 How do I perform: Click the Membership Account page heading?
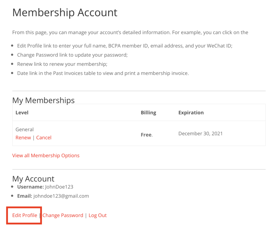[x=65, y=13]
